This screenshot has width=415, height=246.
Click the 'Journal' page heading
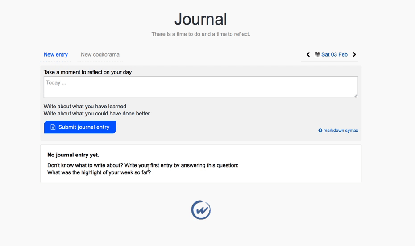201,19
